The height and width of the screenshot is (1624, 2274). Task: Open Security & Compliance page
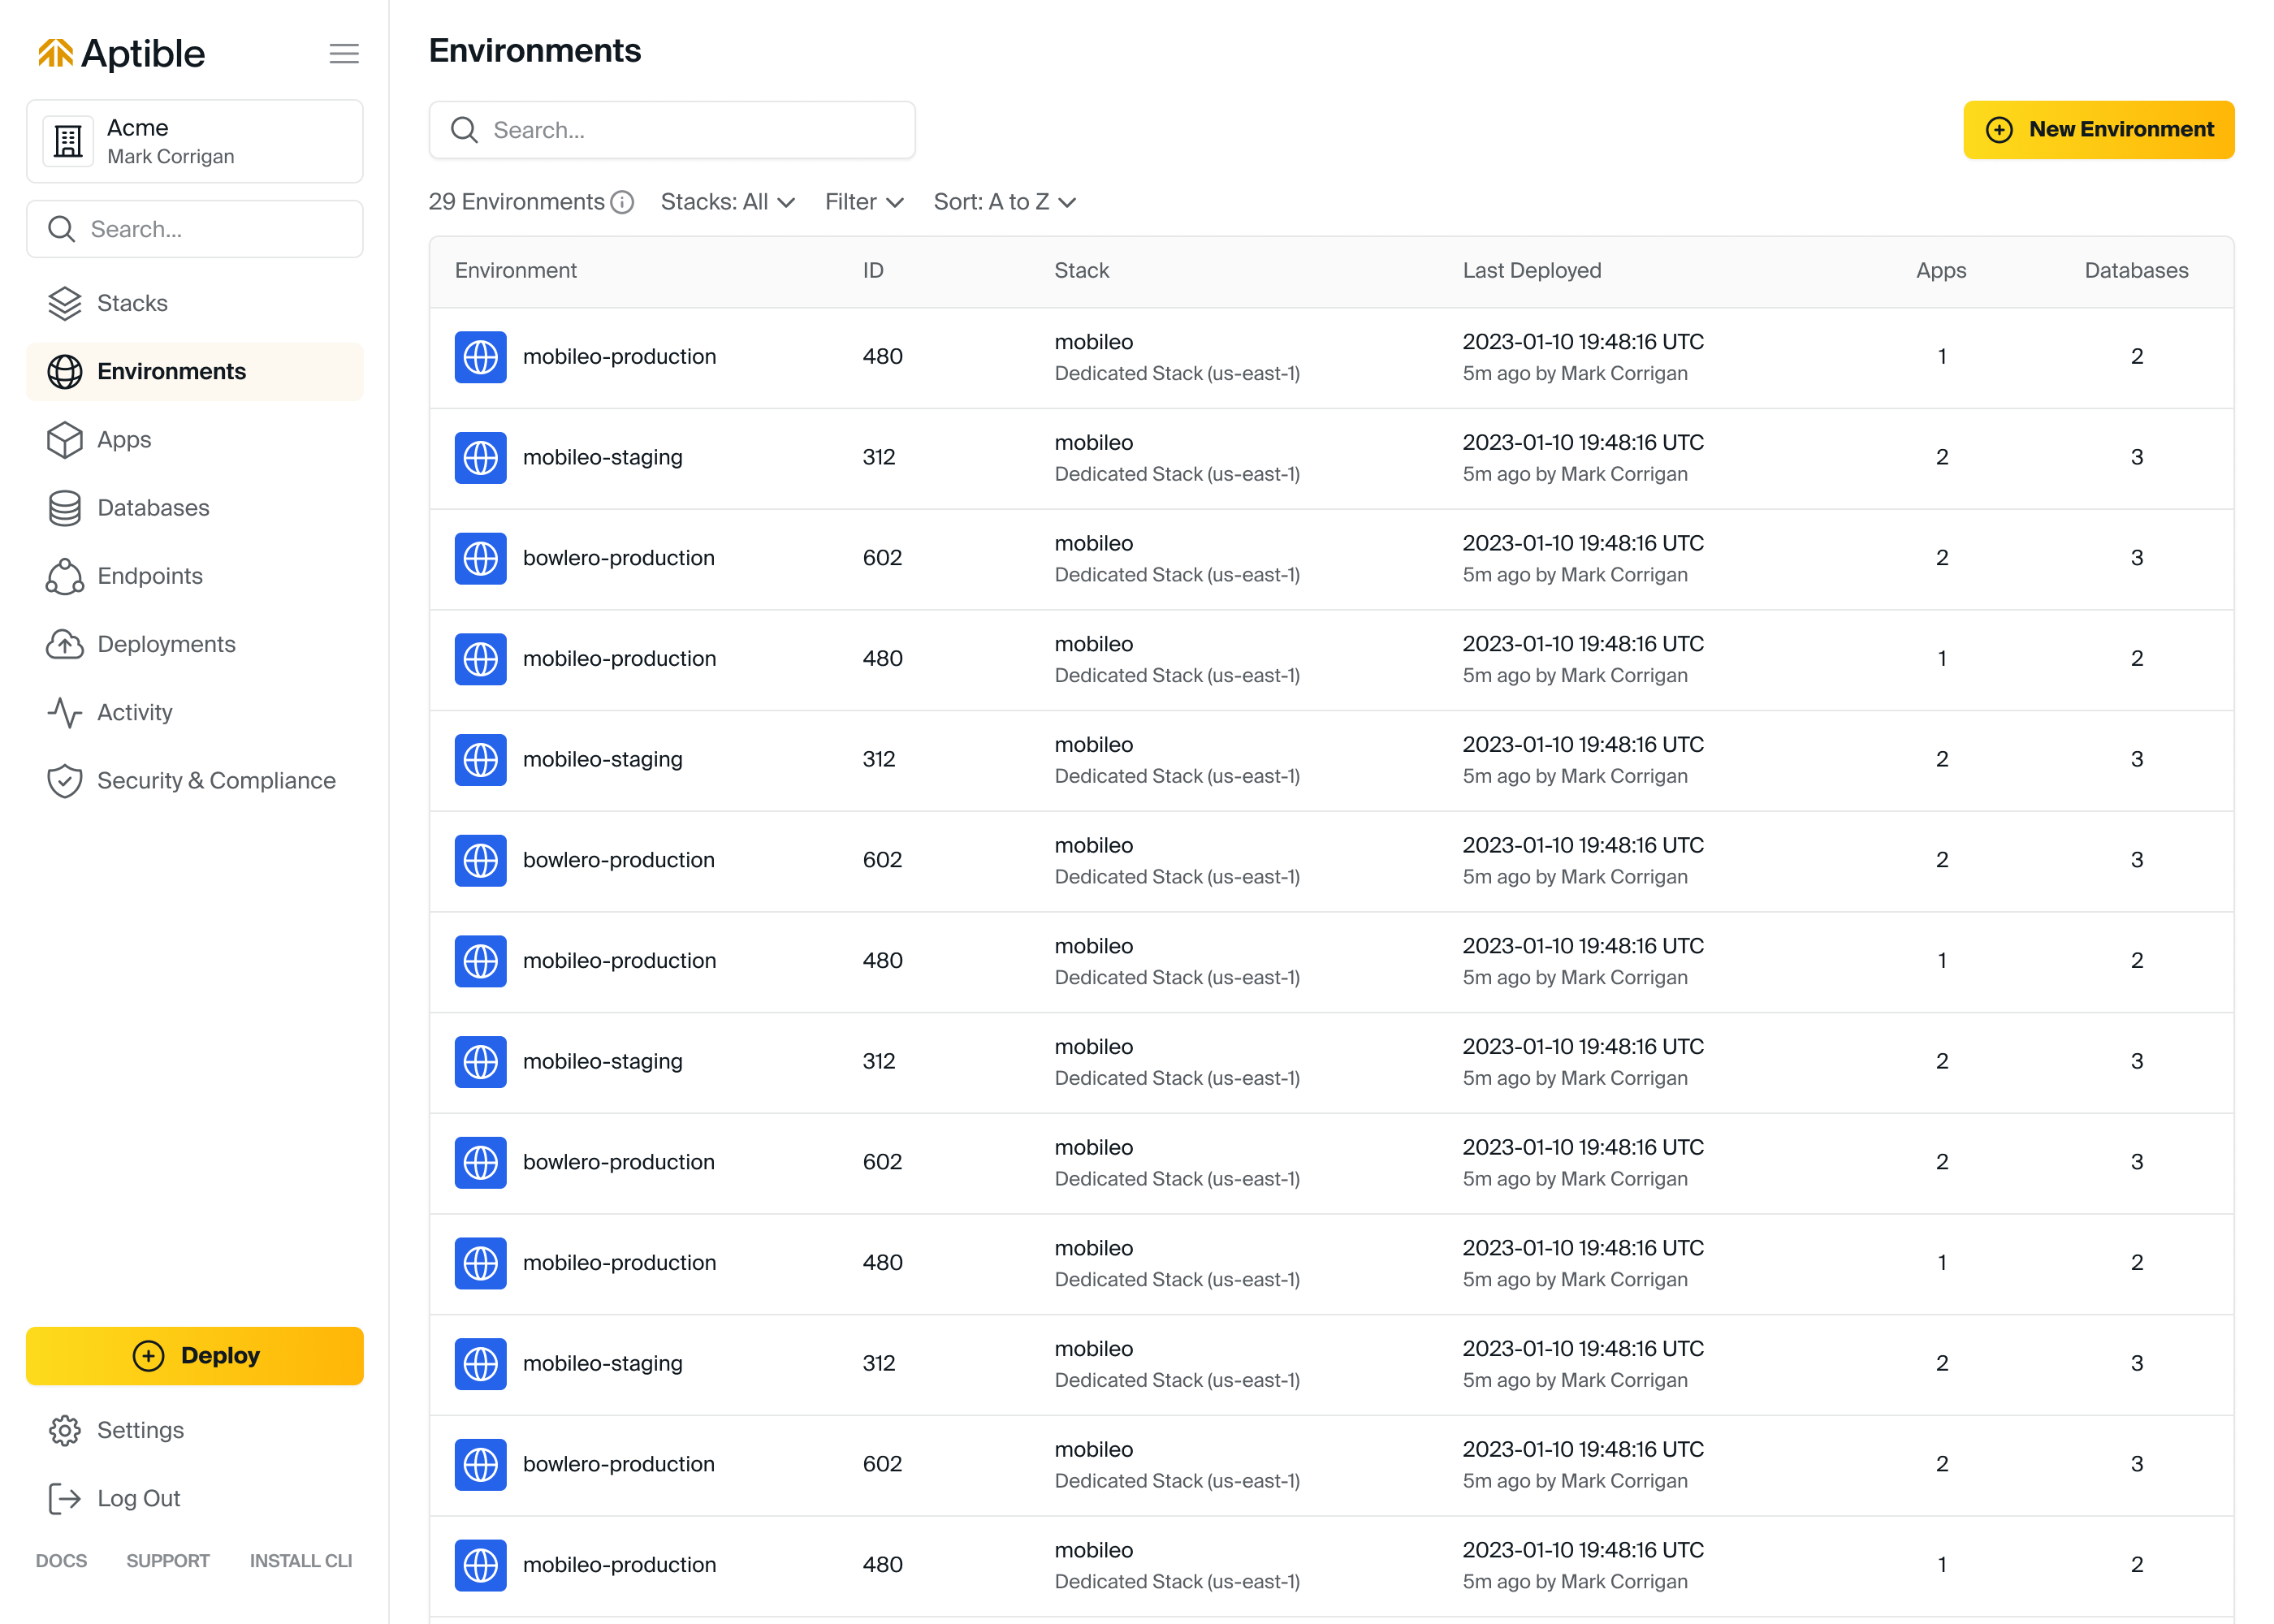pos(195,781)
